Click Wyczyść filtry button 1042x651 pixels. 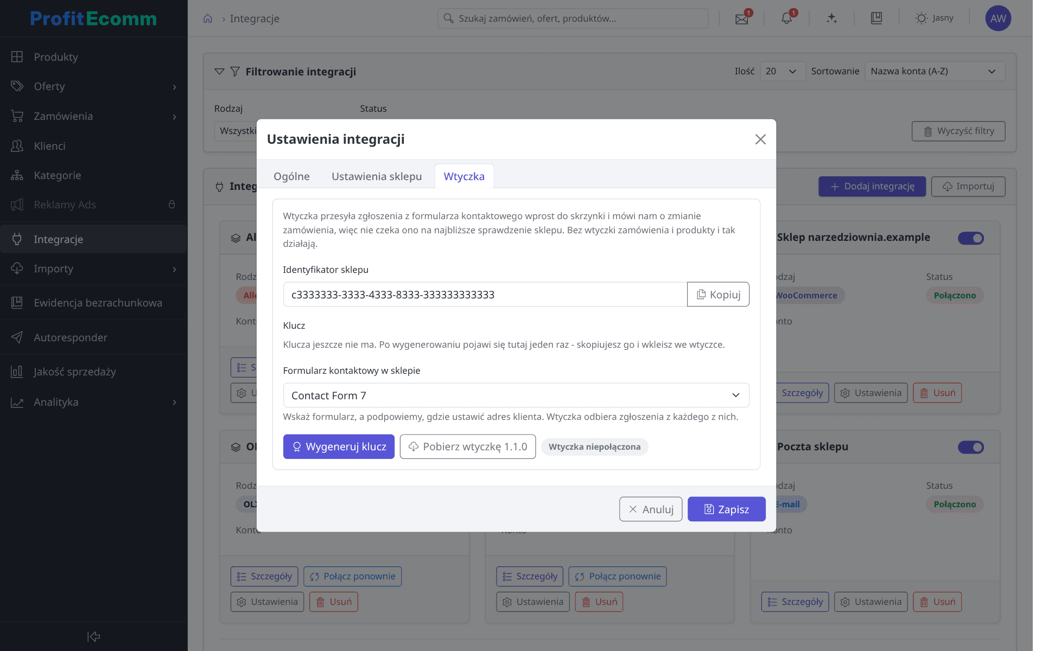coord(958,131)
